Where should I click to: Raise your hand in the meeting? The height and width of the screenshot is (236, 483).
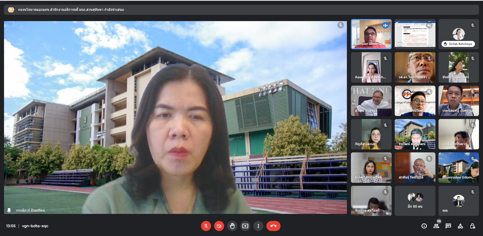pos(232,226)
